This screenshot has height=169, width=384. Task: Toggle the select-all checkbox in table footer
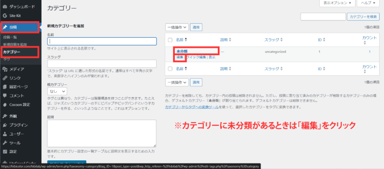(170, 69)
